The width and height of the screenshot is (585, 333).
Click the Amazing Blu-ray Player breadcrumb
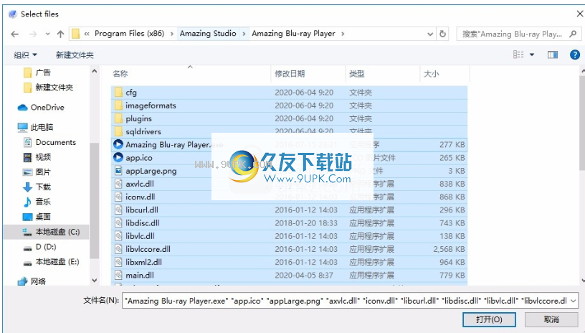pos(293,34)
